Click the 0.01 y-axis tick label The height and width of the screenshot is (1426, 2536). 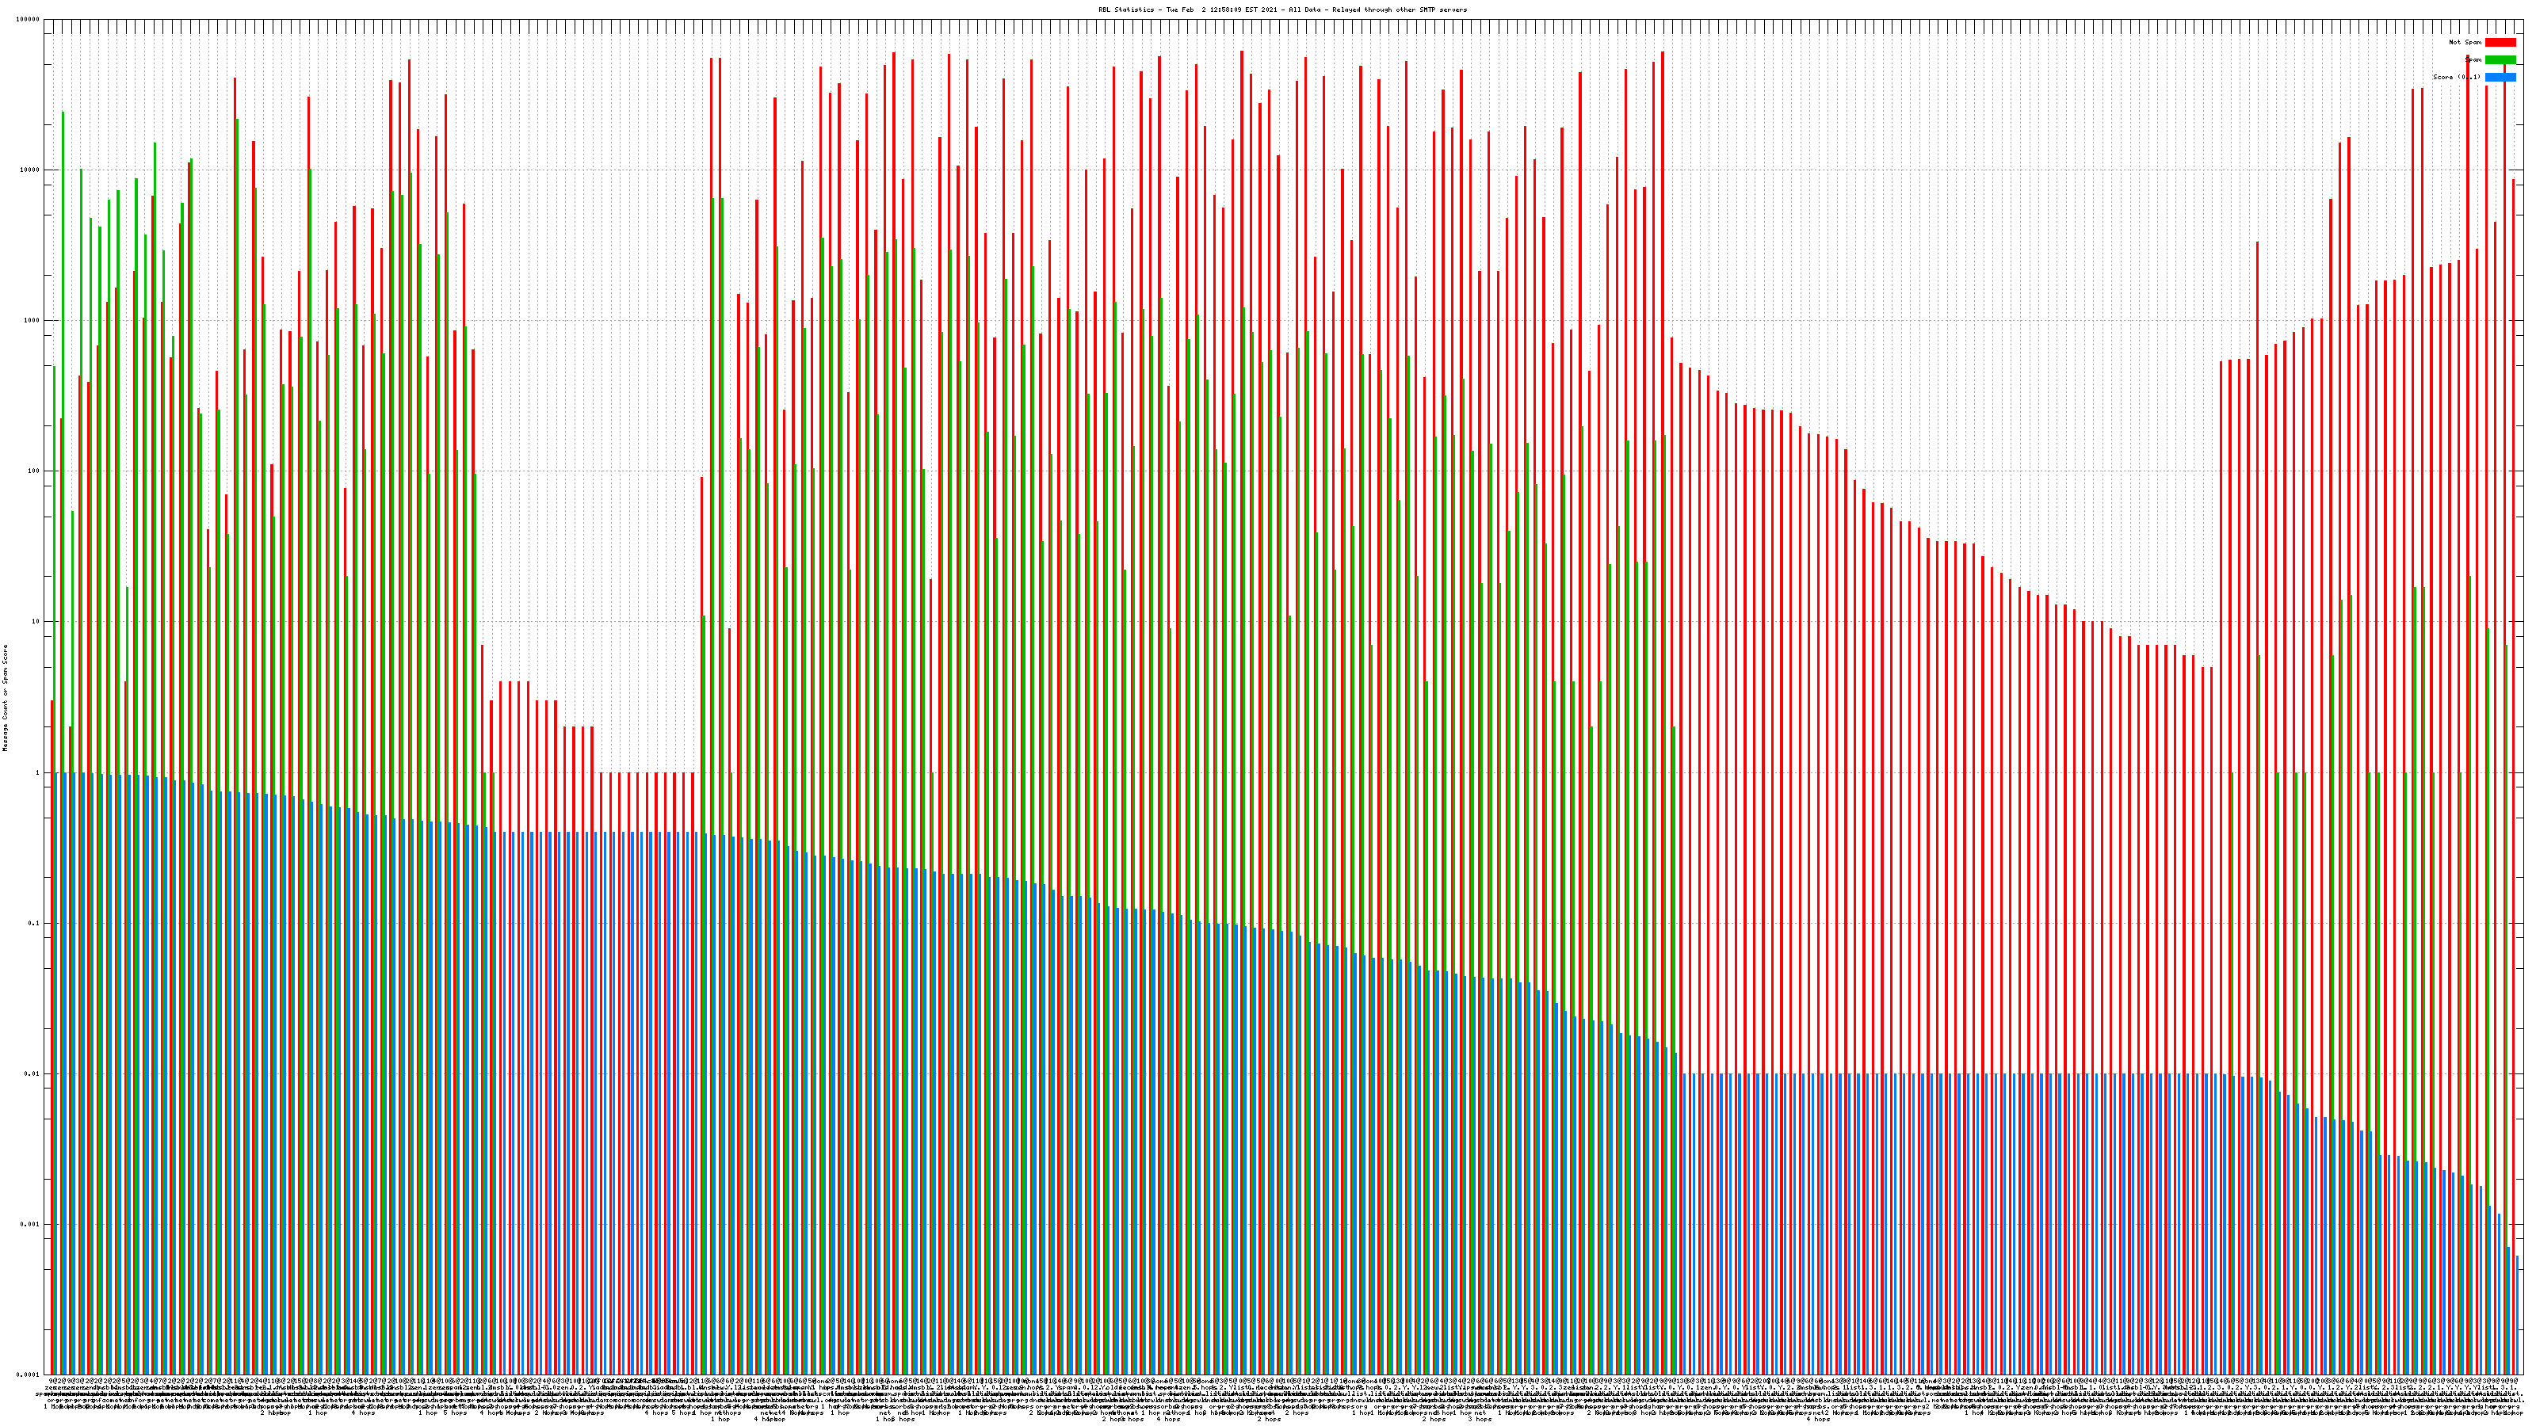click(x=32, y=1073)
